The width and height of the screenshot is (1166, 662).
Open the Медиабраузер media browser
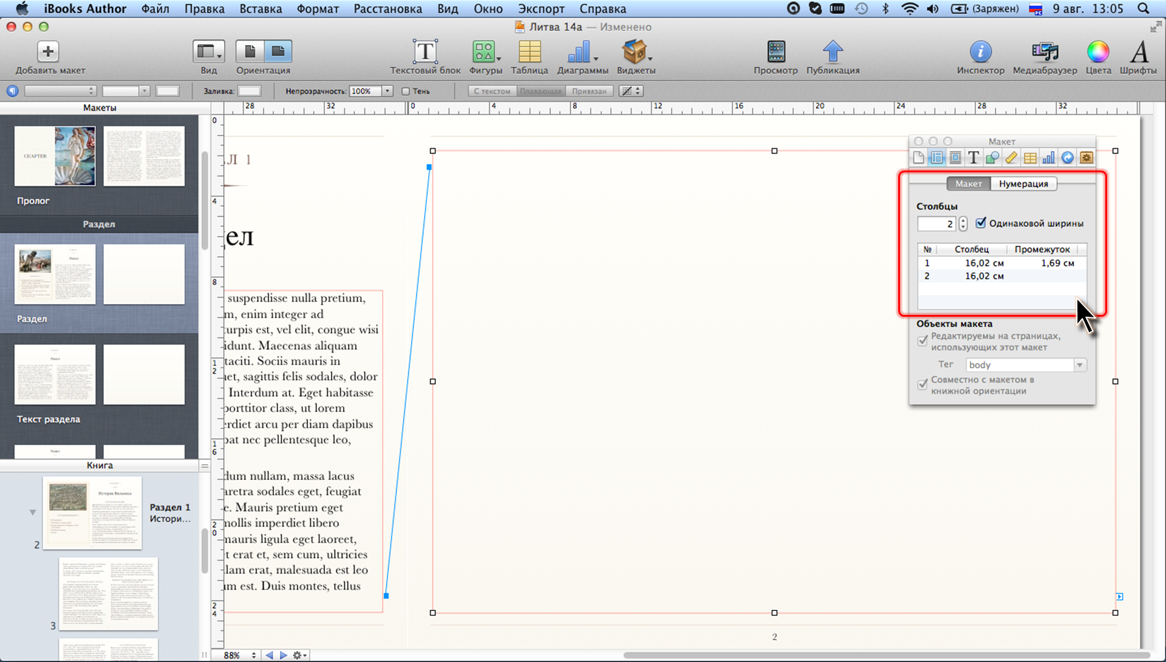(x=1045, y=52)
